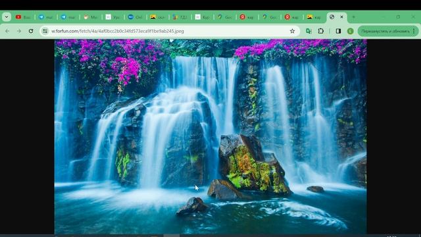Close the current image tab
Viewport: 421px width, 237px height.
(341, 17)
